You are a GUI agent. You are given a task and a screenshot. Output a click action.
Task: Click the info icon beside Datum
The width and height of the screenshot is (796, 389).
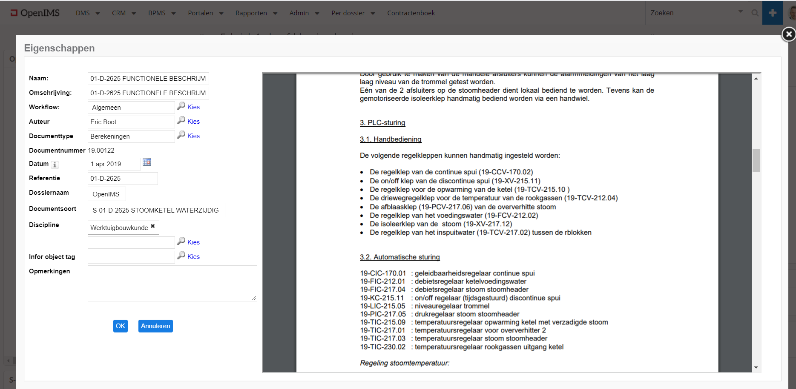point(55,165)
